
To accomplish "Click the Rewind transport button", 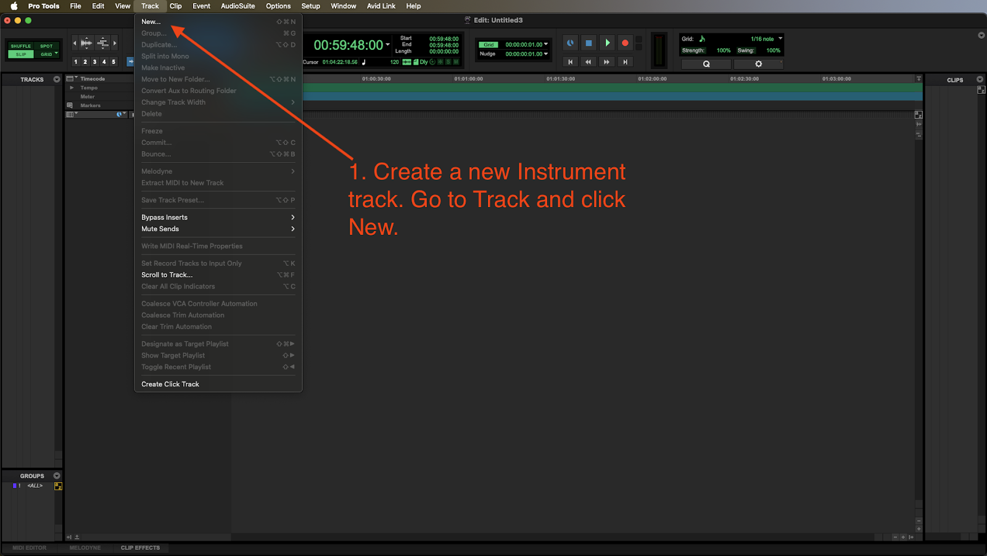I will [x=588, y=62].
